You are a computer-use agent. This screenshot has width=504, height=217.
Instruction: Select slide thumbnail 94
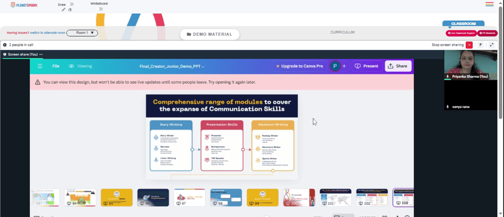[x=80, y=198]
